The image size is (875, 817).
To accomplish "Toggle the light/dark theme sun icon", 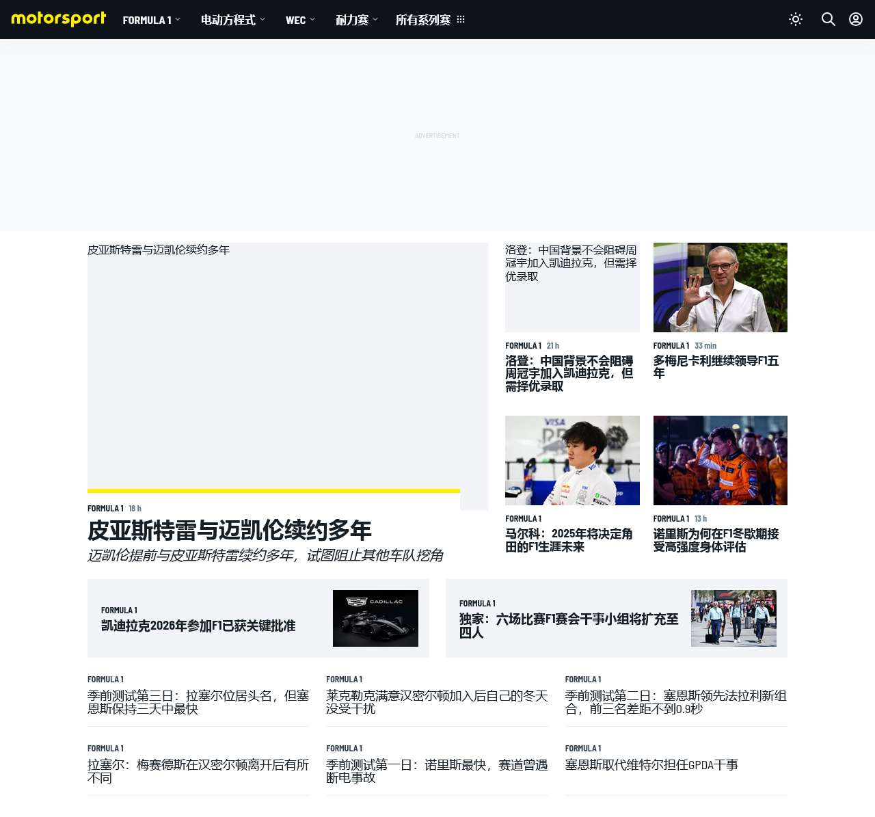I will [x=796, y=19].
